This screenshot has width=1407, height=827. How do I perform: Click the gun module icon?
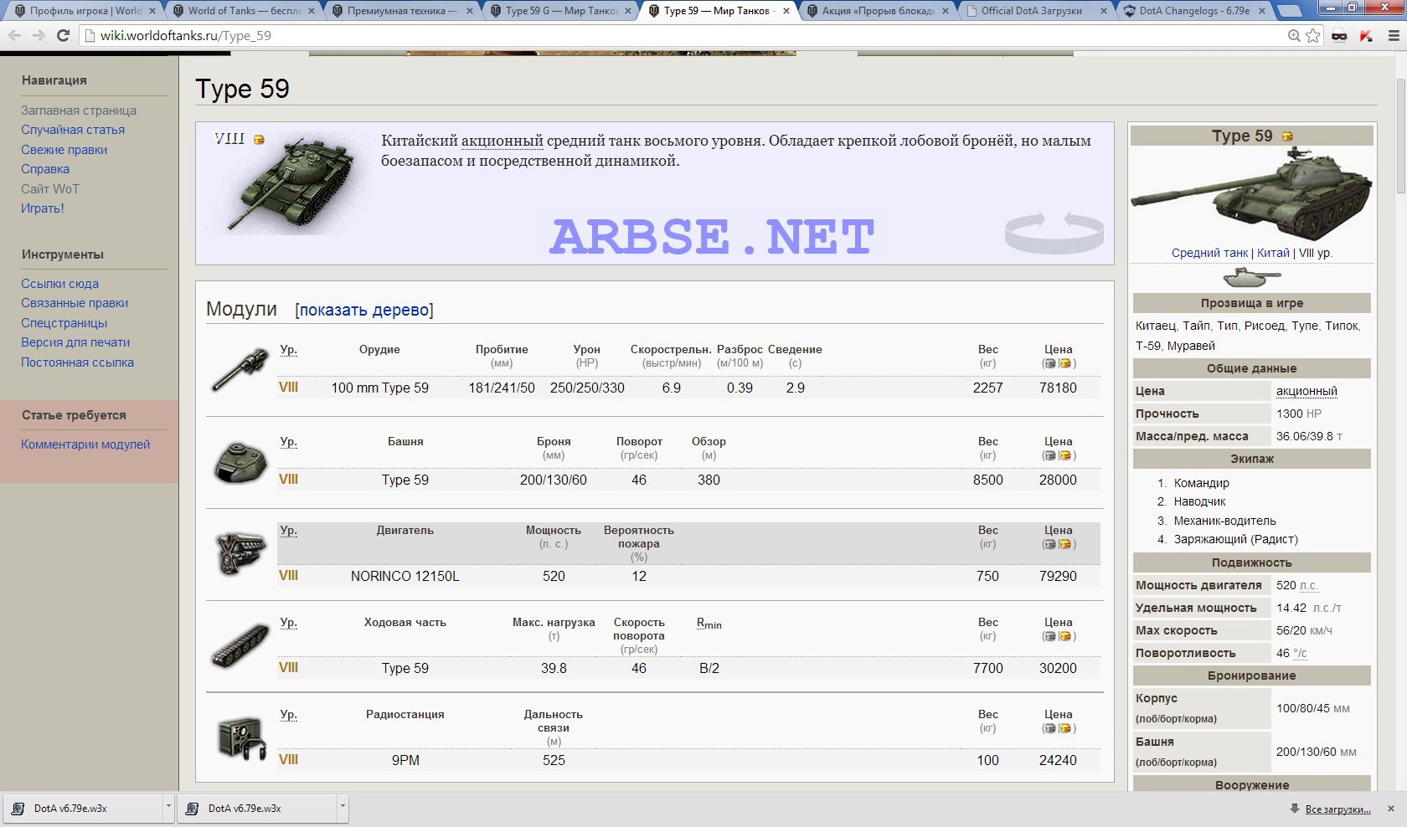[240, 369]
